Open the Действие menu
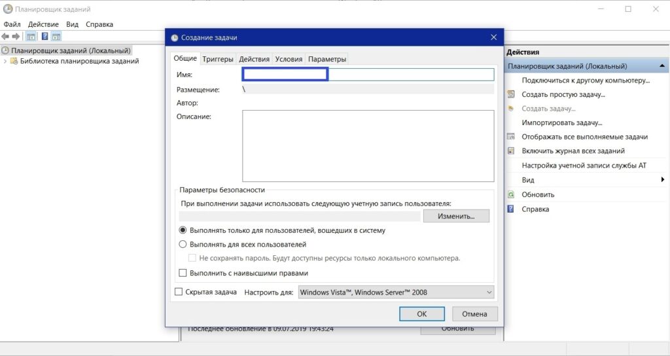 point(43,24)
